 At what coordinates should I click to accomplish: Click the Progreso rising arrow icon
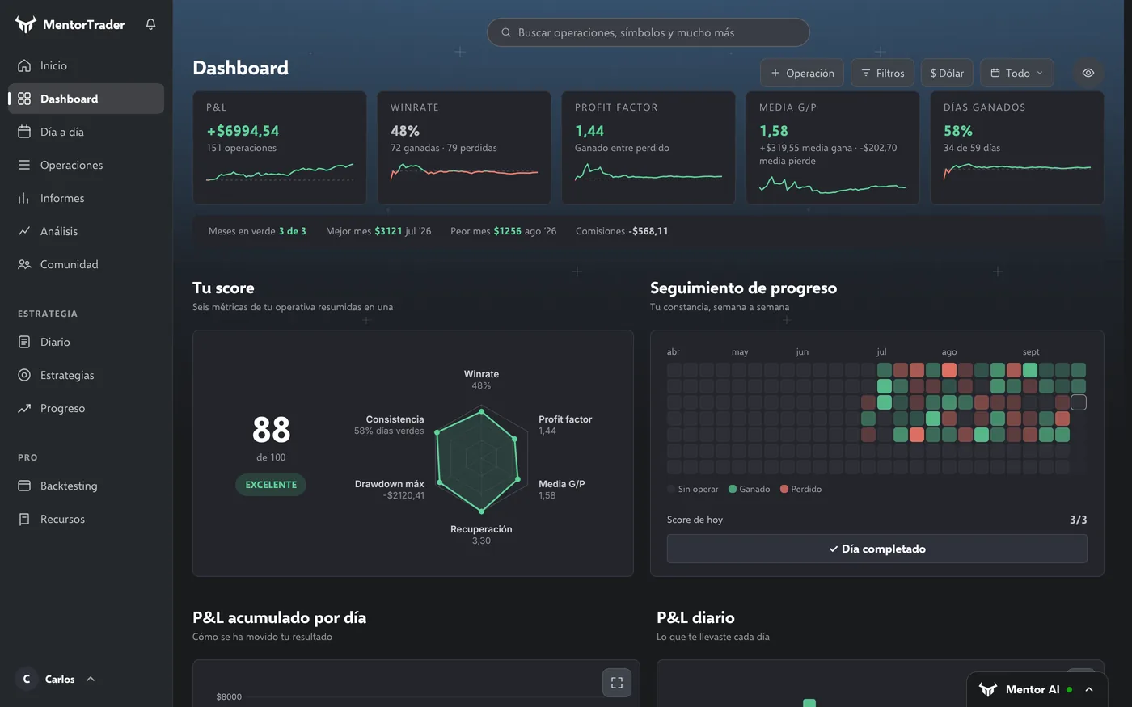pos(24,408)
